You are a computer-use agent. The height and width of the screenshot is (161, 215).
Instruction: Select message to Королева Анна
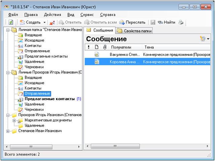tap(147, 62)
